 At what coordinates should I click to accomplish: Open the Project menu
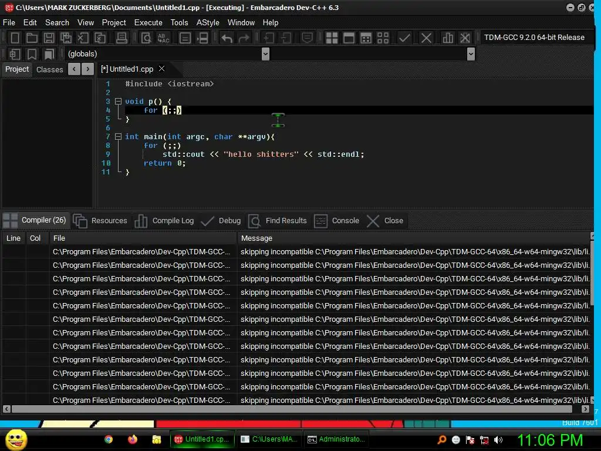[x=114, y=23]
